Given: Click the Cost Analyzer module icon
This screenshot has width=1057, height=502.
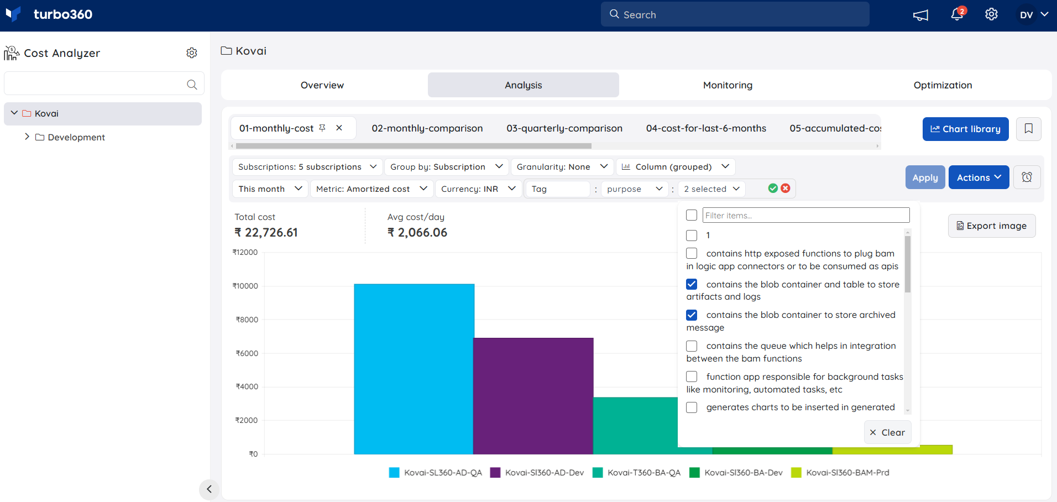Looking at the screenshot, I should pos(12,53).
